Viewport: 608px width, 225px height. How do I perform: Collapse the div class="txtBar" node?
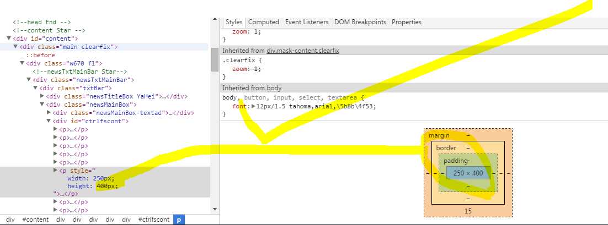pos(35,88)
